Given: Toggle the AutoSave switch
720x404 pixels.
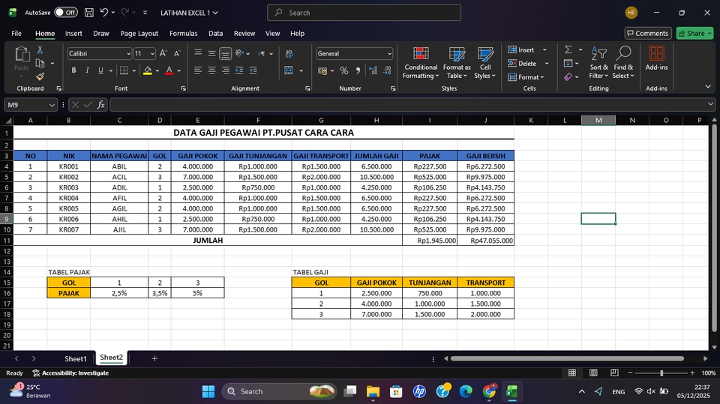Looking at the screenshot, I should point(66,13).
